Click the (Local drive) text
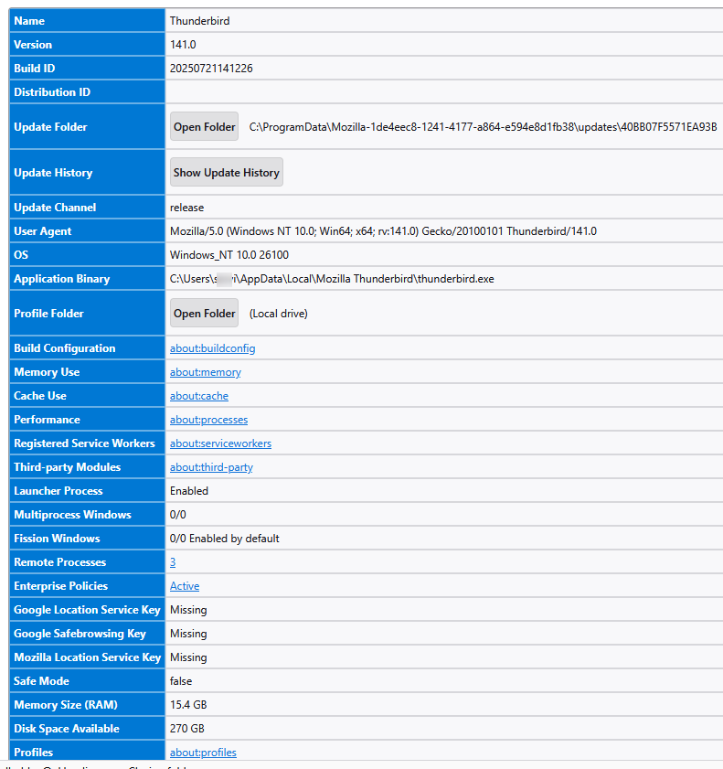Viewport: 723px width, 769px height. click(x=279, y=314)
